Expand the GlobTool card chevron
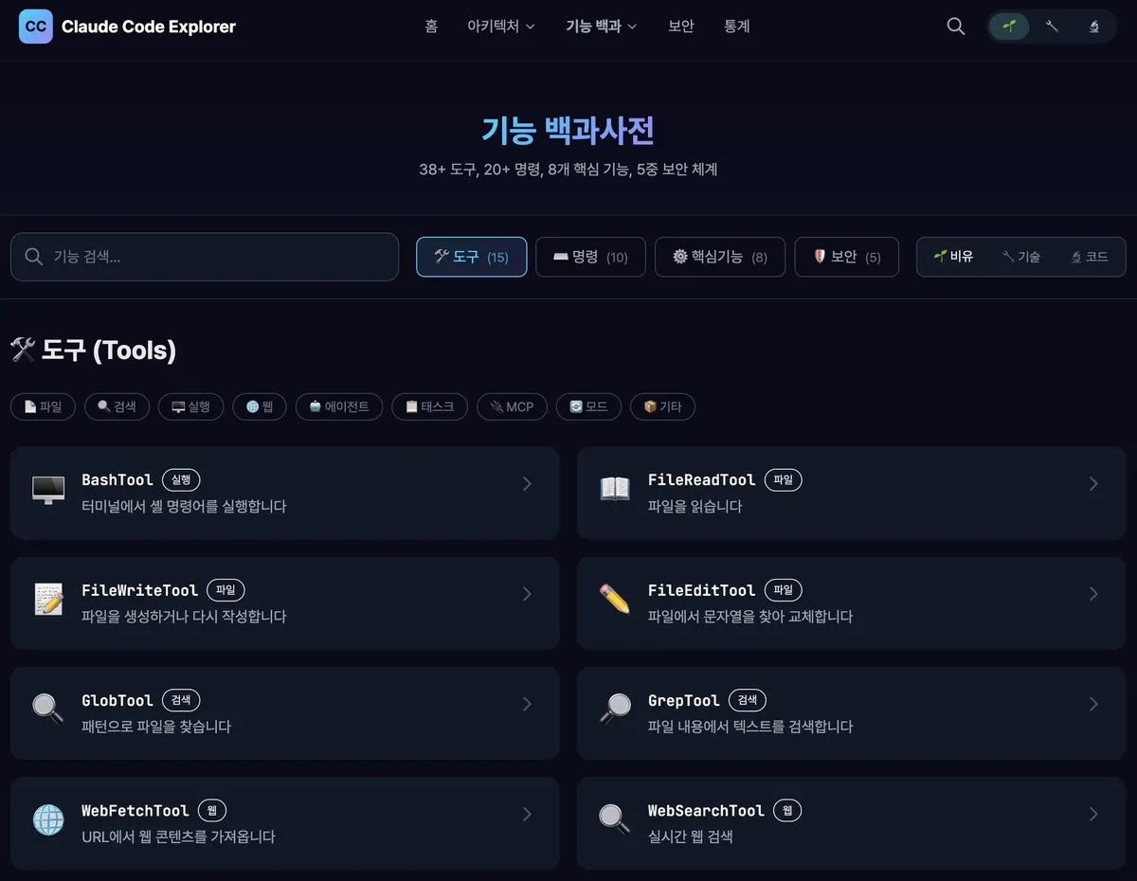1137x881 pixels. pos(527,704)
